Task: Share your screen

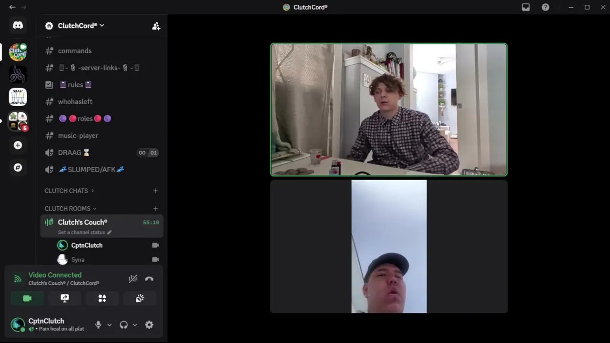Action: pyautogui.click(x=65, y=298)
